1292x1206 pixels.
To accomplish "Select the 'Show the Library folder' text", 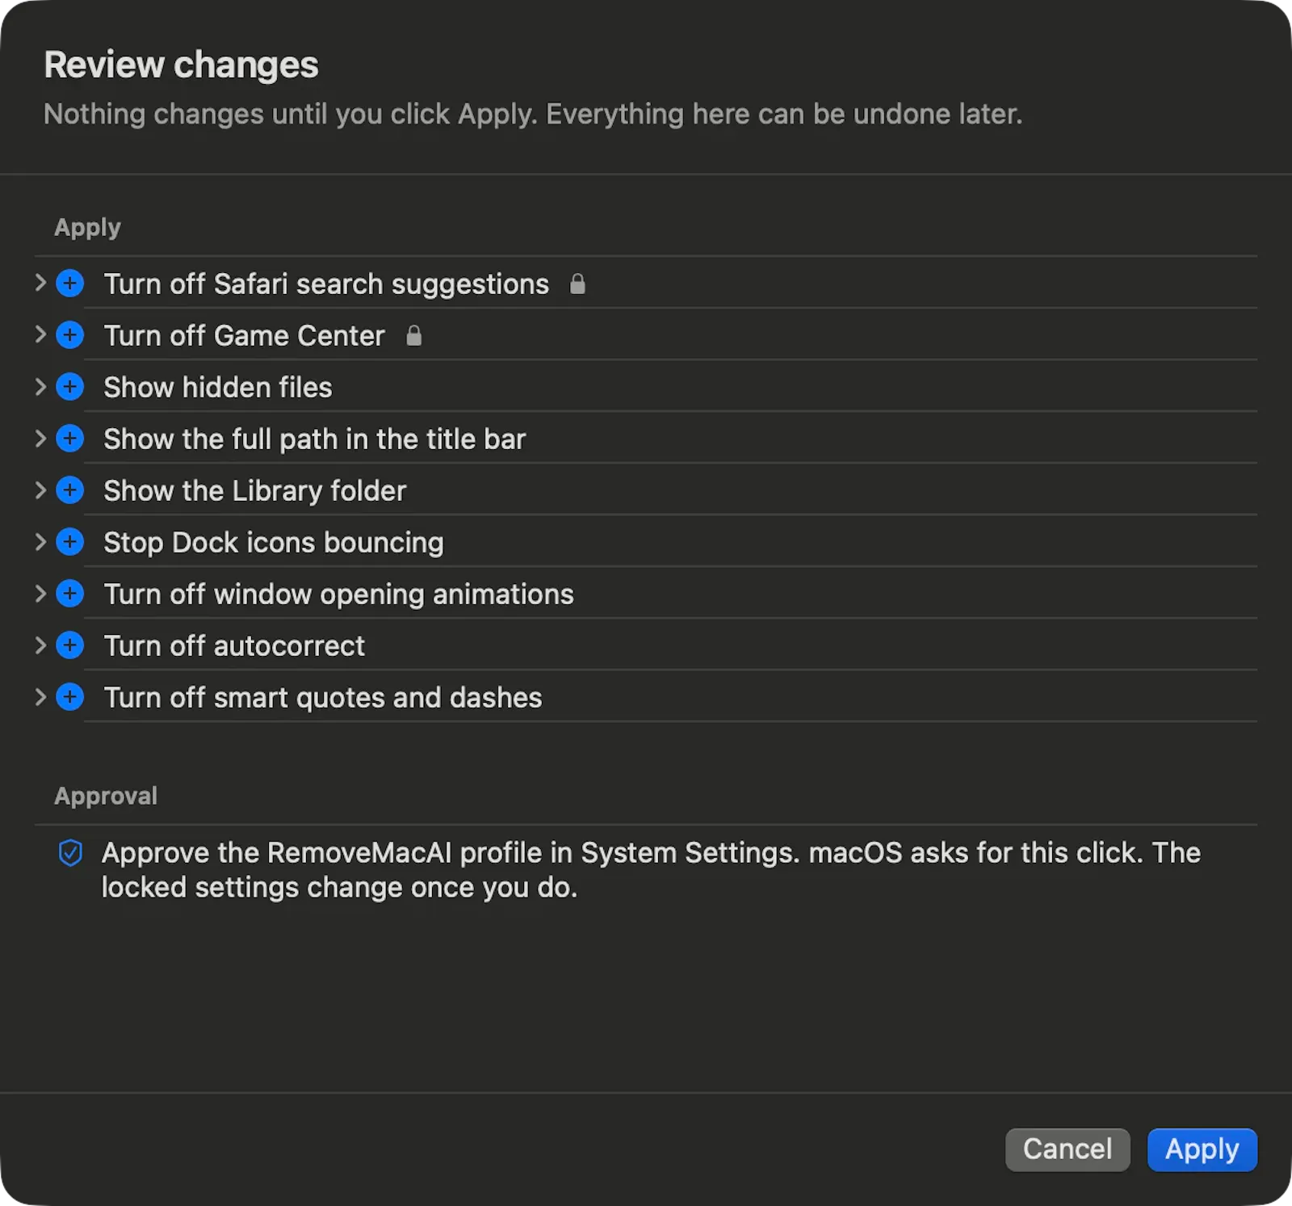I will (255, 491).
